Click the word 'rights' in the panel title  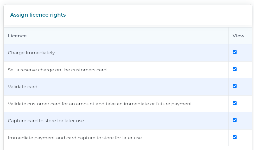point(58,15)
